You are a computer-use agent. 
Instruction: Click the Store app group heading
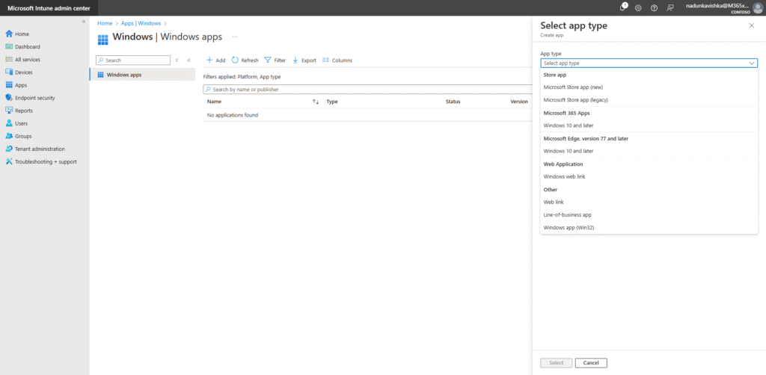(554, 75)
